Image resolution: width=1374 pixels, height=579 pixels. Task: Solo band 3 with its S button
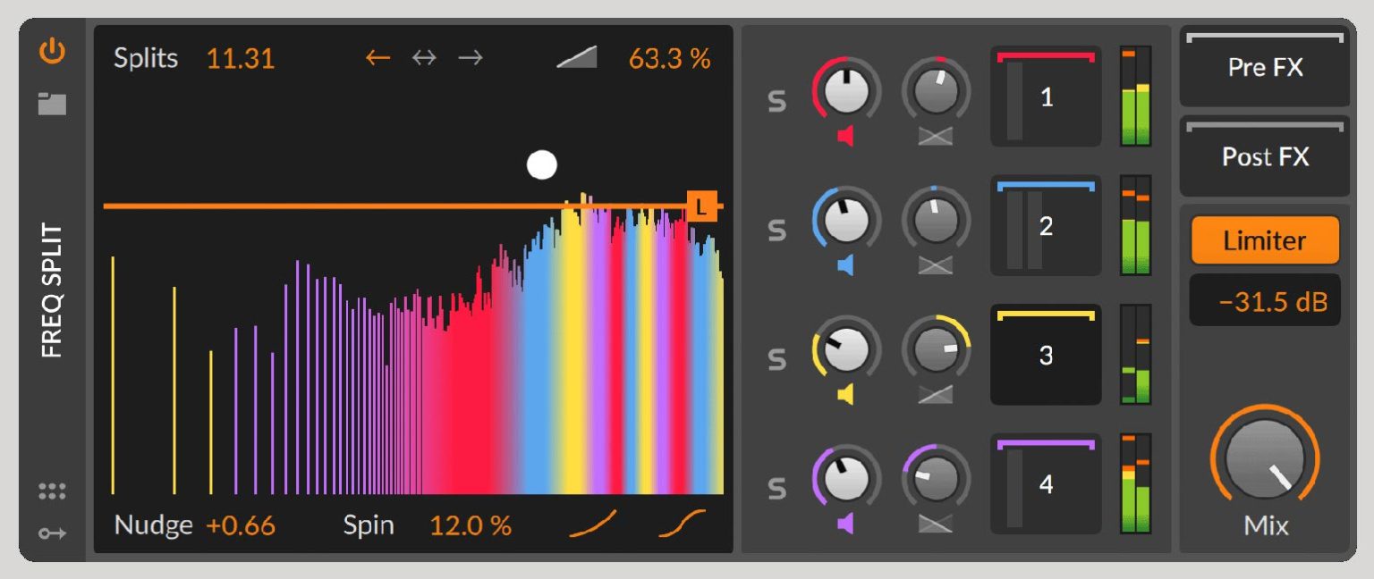[x=777, y=359]
